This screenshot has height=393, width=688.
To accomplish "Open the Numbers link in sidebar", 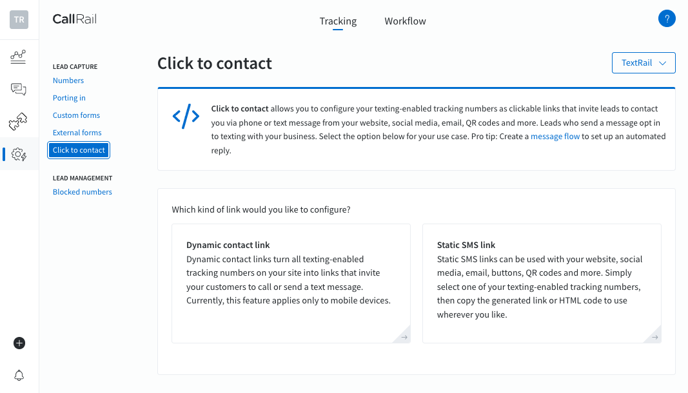I will coord(68,81).
